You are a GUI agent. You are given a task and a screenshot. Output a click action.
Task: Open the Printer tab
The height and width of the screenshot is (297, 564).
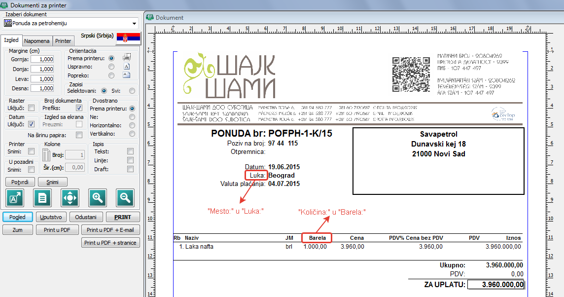[63, 41]
